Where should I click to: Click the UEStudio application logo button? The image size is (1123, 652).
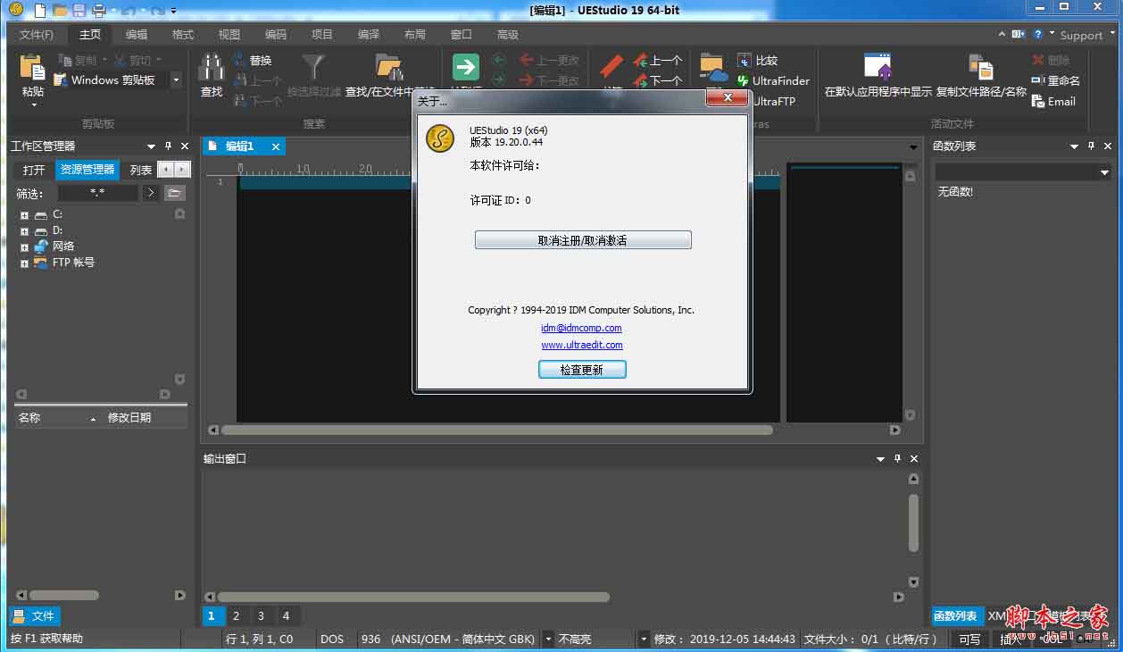pyautogui.click(x=16, y=10)
